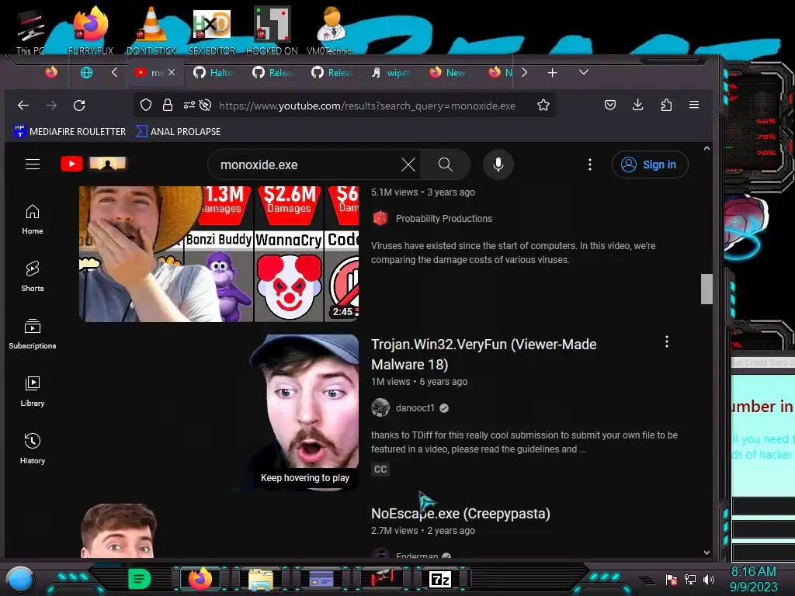Open 7z app in taskbar
This screenshot has height=596, width=795.
[439, 579]
